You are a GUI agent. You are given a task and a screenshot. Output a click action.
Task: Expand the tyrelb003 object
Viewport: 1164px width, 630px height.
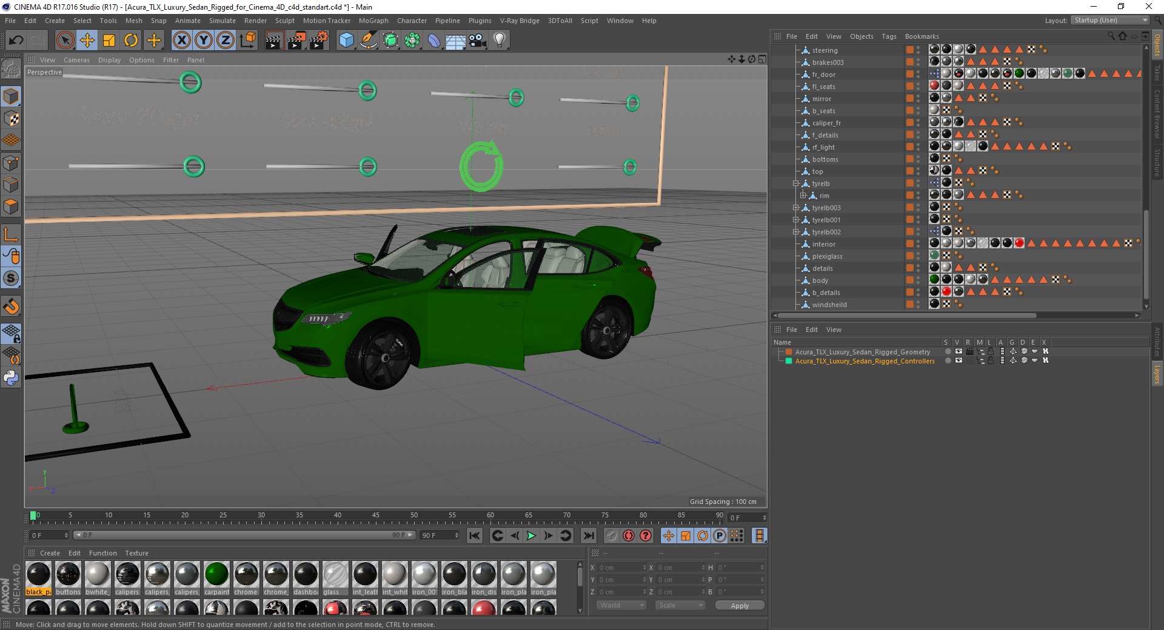pos(795,208)
